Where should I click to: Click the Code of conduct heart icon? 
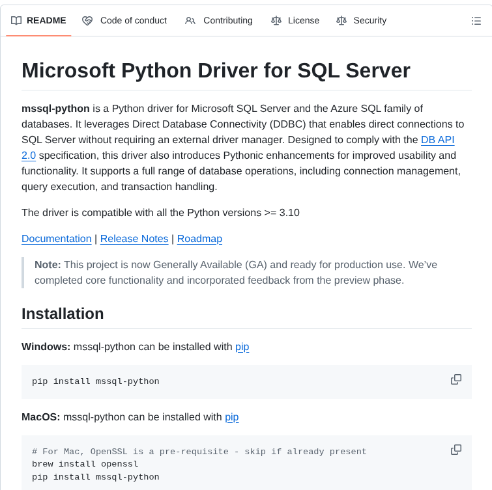click(x=87, y=21)
